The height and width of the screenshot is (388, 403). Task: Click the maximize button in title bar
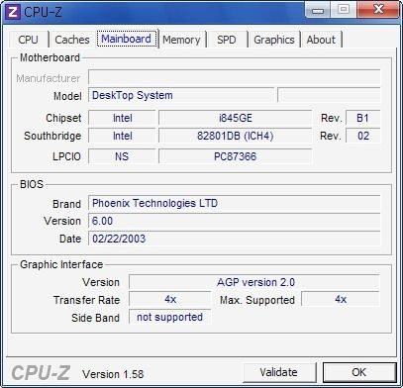pos(344,10)
